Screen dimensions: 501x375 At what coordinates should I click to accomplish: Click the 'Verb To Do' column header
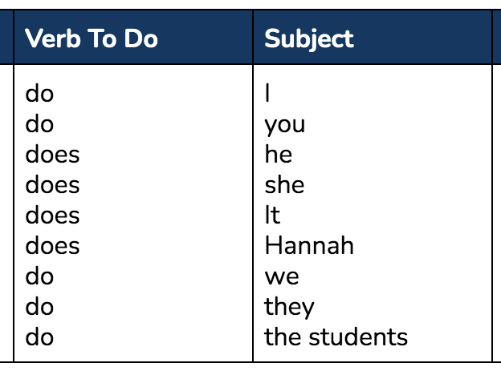[92, 38]
